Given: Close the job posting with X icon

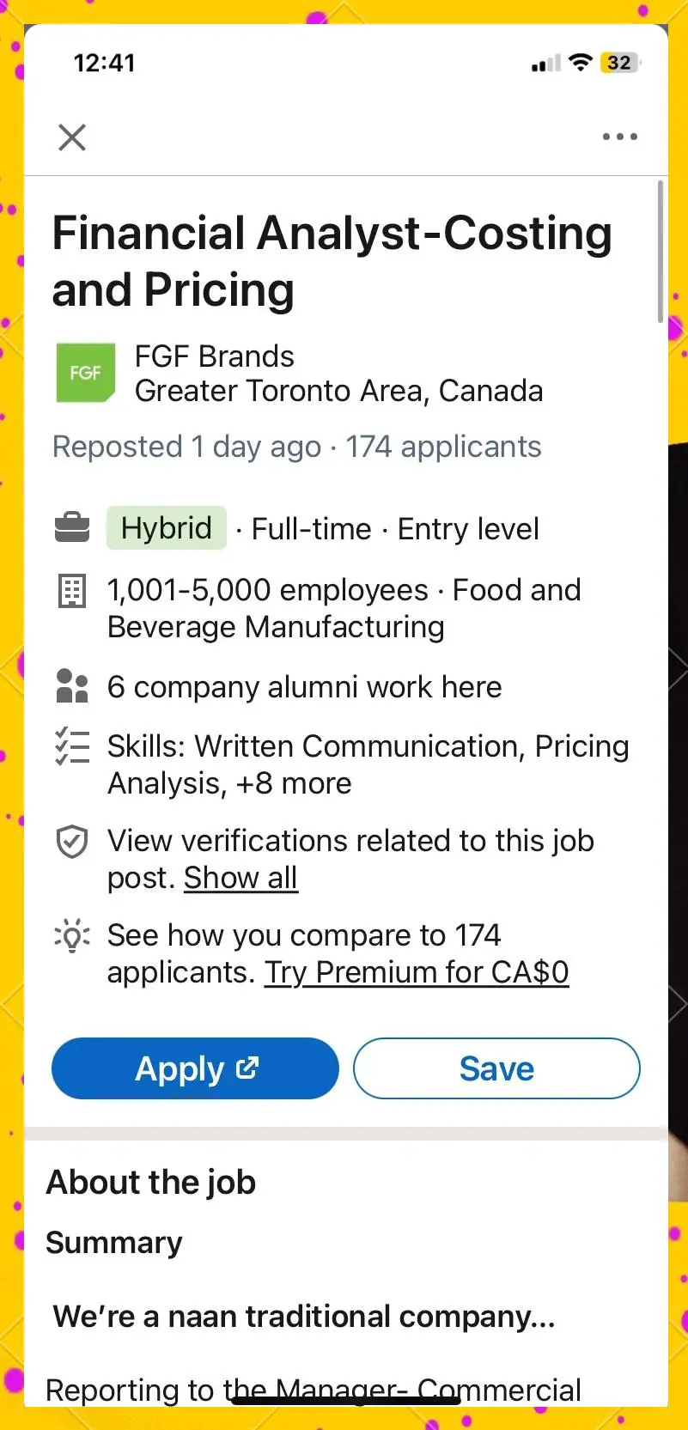Looking at the screenshot, I should pyautogui.click(x=72, y=137).
